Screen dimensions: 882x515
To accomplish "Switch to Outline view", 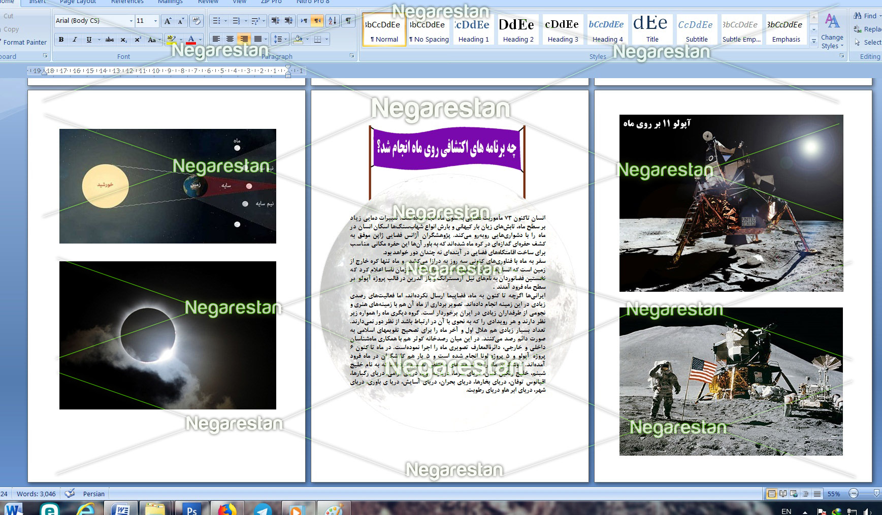I will point(805,494).
